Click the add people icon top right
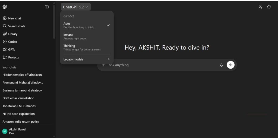Image resolution: width=278 pixels, height=138 pixels. click(x=260, y=7)
